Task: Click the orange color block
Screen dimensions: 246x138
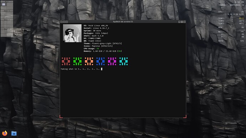Action: tap(89, 61)
